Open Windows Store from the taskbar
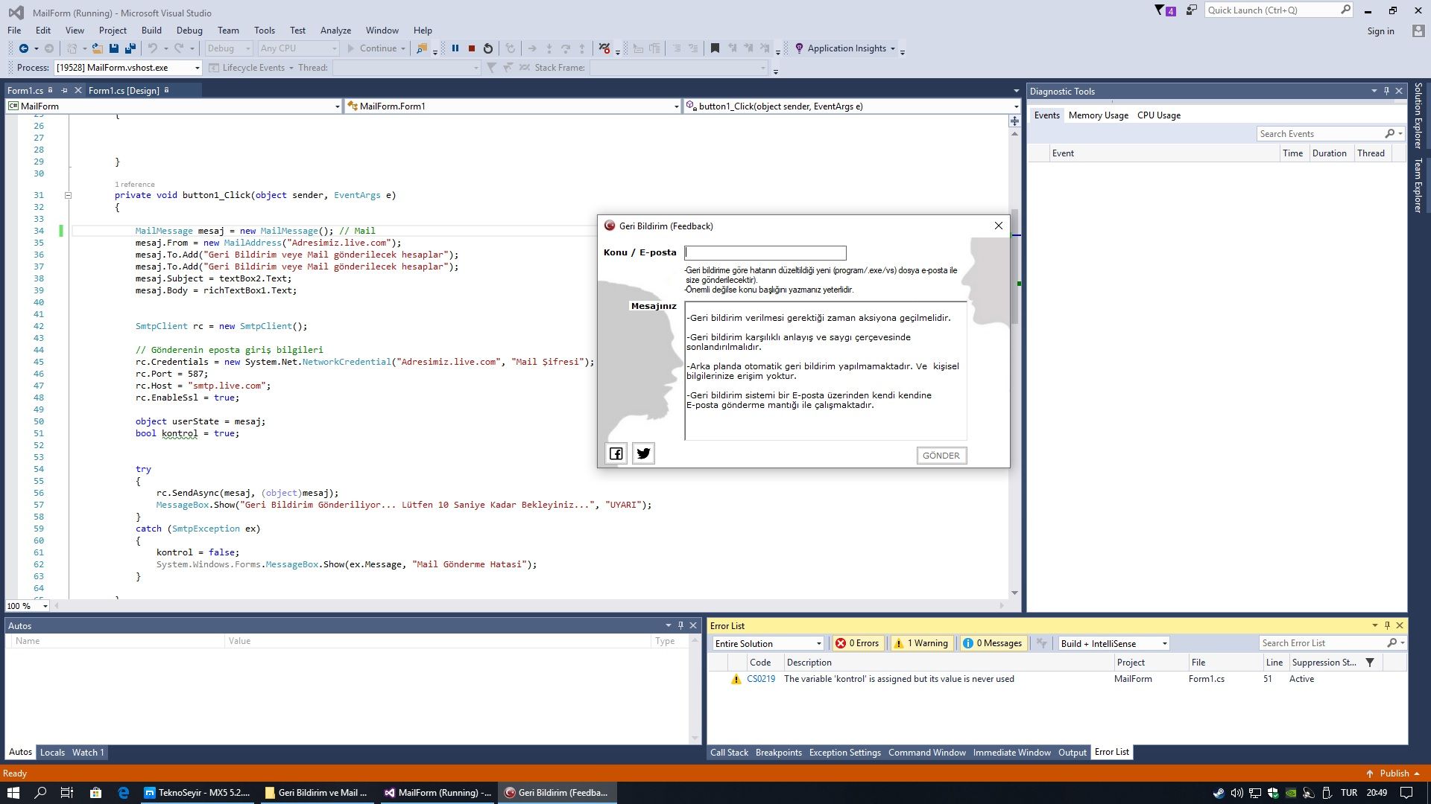The width and height of the screenshot is (1431, 804). (95, 793)
